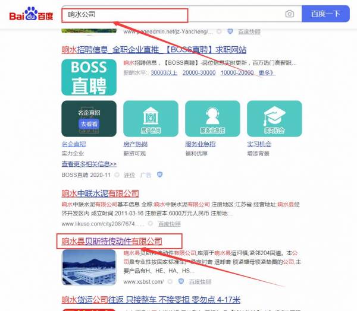Open the 房产热岗 icon tile
Screen dimensions: 357x311
tap(147, 118)
